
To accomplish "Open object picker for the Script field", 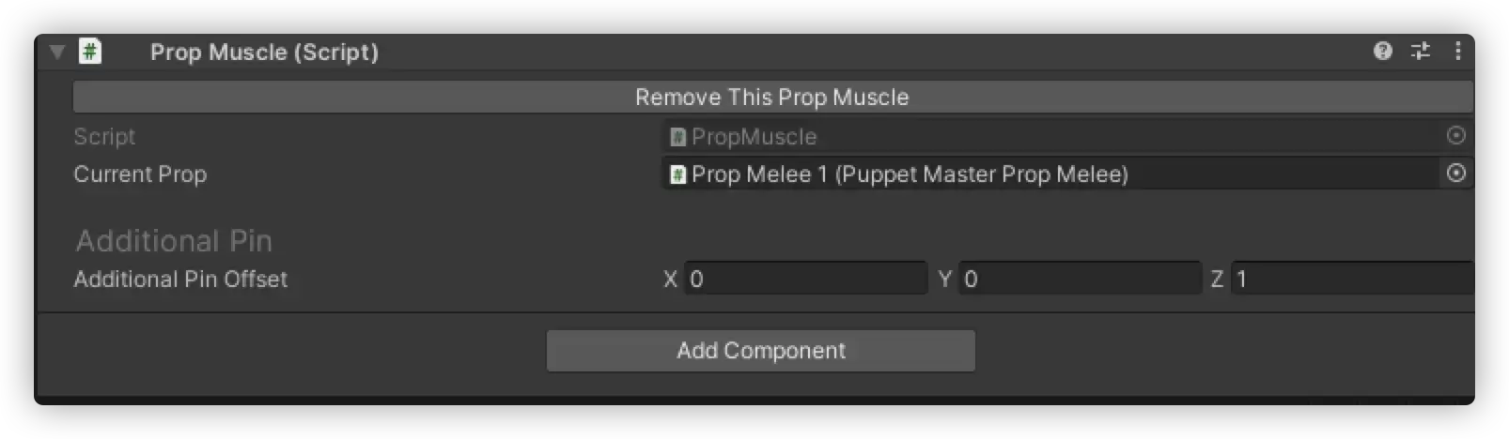I will pyautogui.click(x=1455, y=136).
